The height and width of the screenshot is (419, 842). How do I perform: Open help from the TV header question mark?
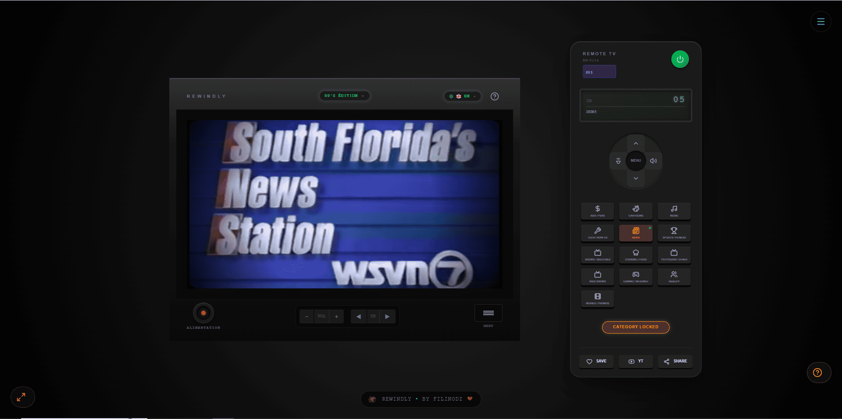pos(495,96)
